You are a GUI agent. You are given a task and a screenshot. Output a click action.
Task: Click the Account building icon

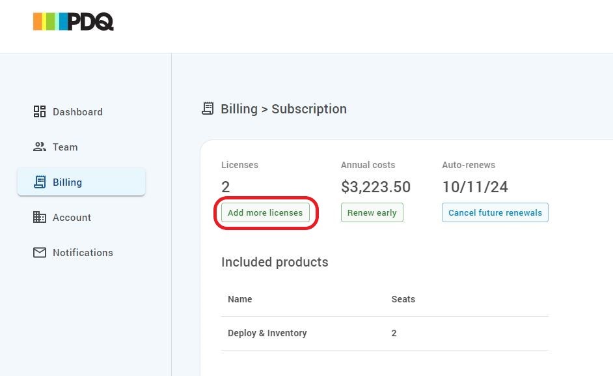[40, 218]
